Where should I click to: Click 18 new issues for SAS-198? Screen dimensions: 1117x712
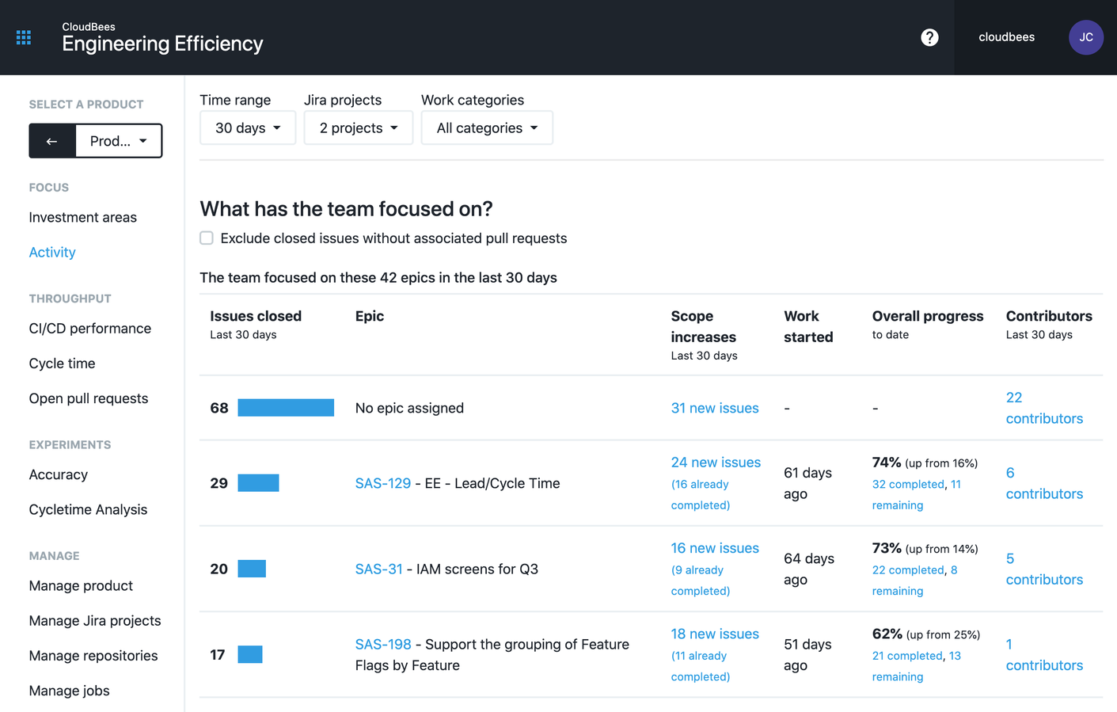point(715,634)
